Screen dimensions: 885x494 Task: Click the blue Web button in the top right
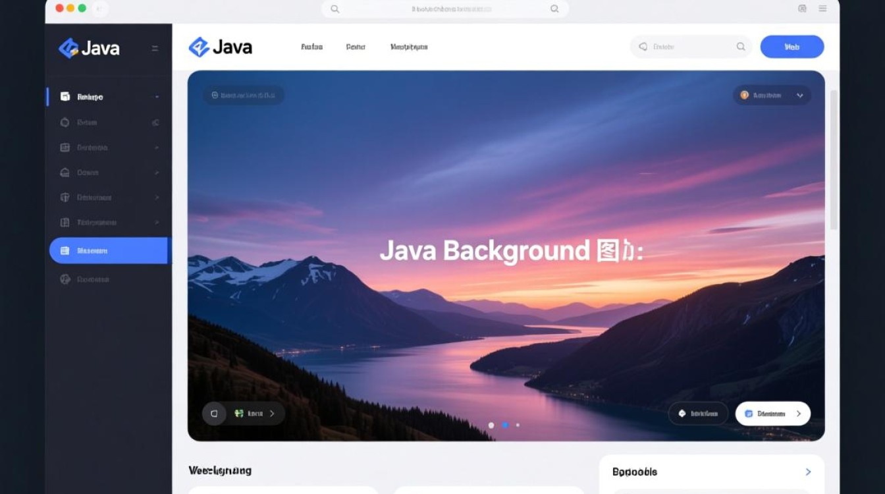(x=791, y=46)
